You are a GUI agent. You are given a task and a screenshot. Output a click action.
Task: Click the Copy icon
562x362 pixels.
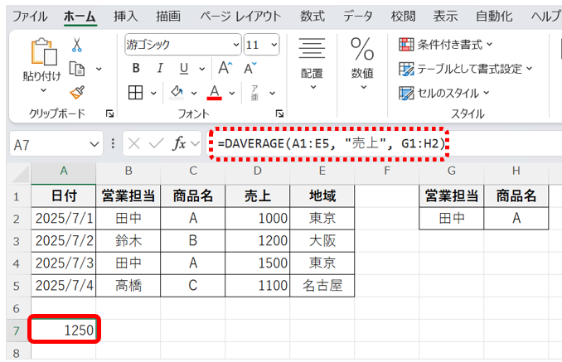point(77,69)
